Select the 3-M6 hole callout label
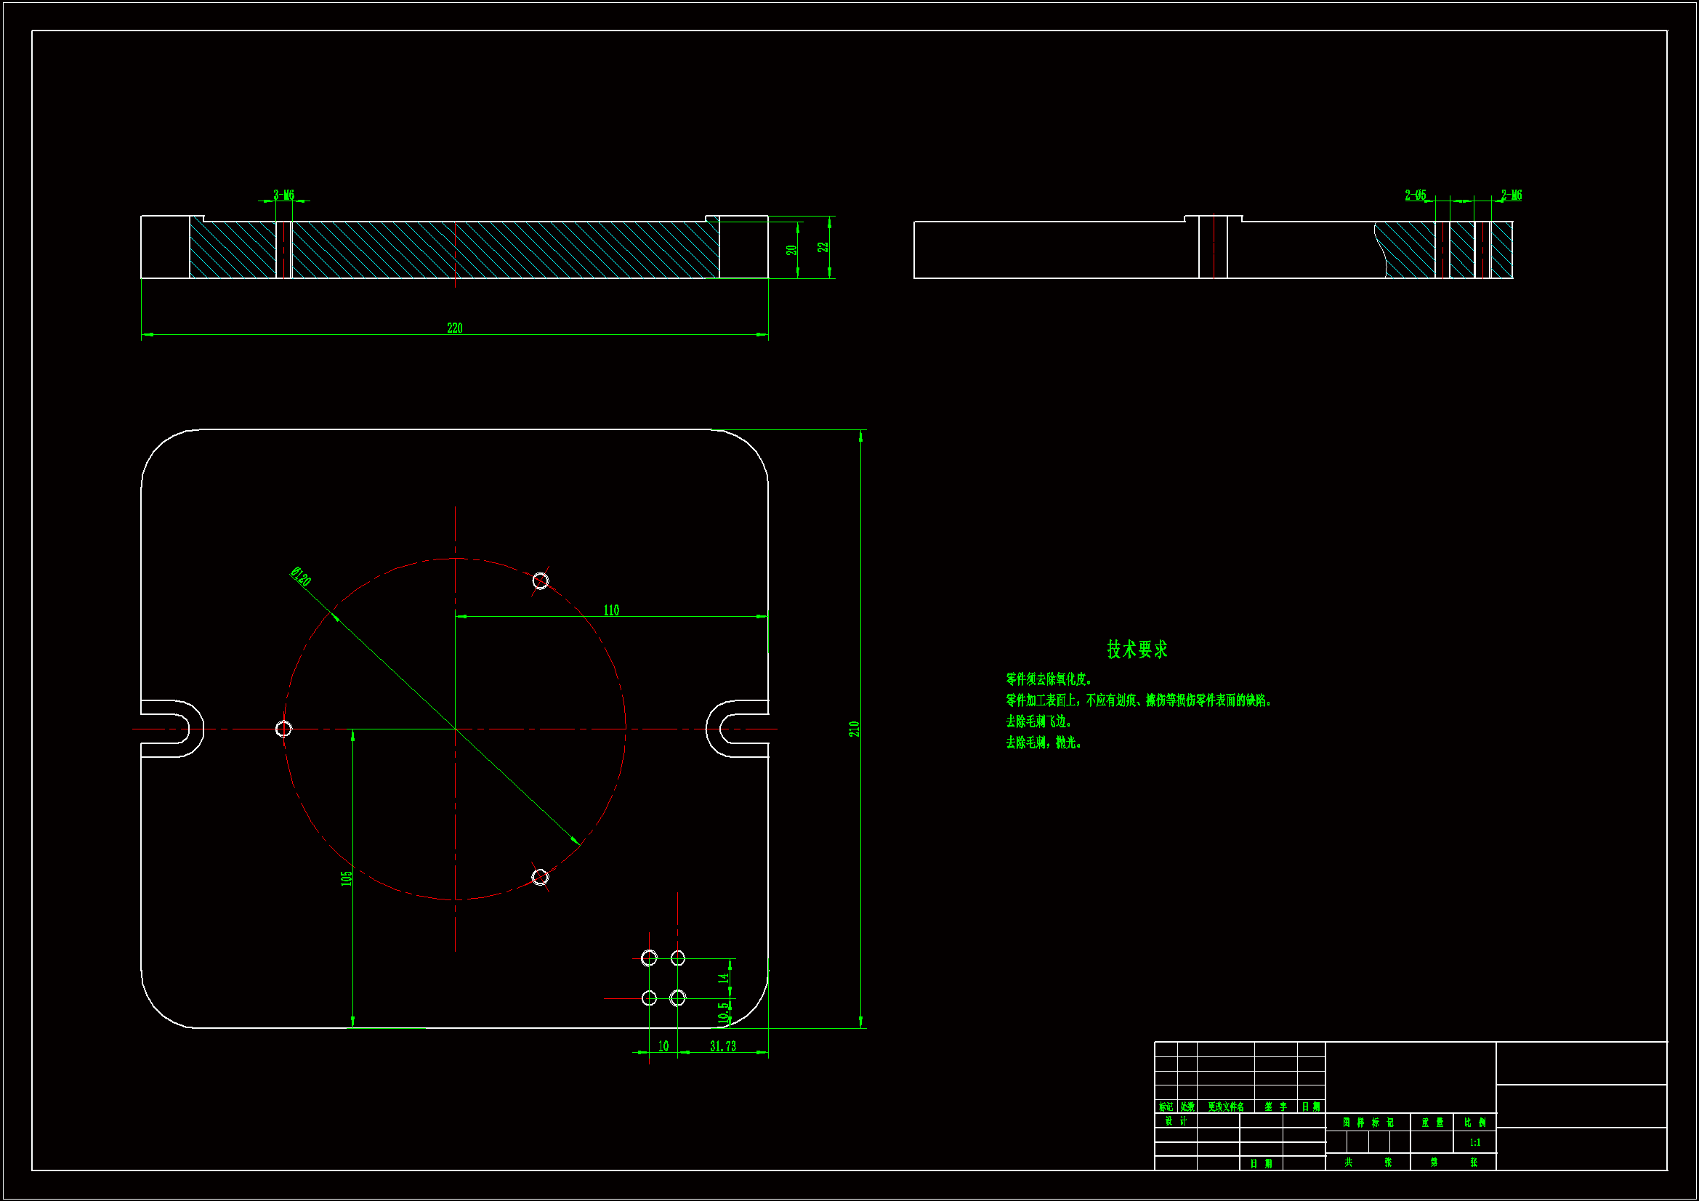Screen dimensions: 1699x1201 (x=283, y=195)
